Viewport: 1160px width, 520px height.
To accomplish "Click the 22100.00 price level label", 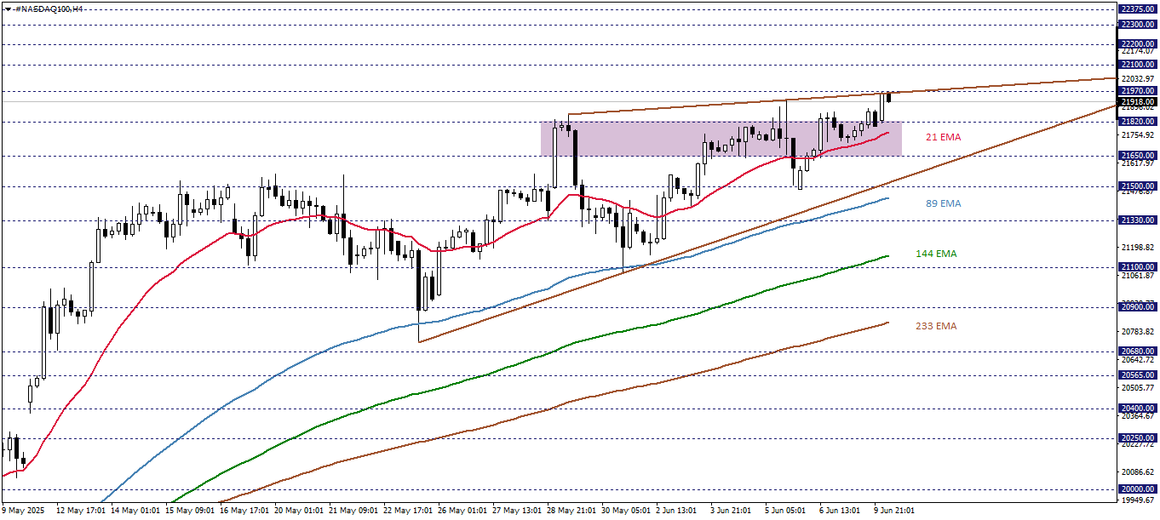I will coord(1138,65).
